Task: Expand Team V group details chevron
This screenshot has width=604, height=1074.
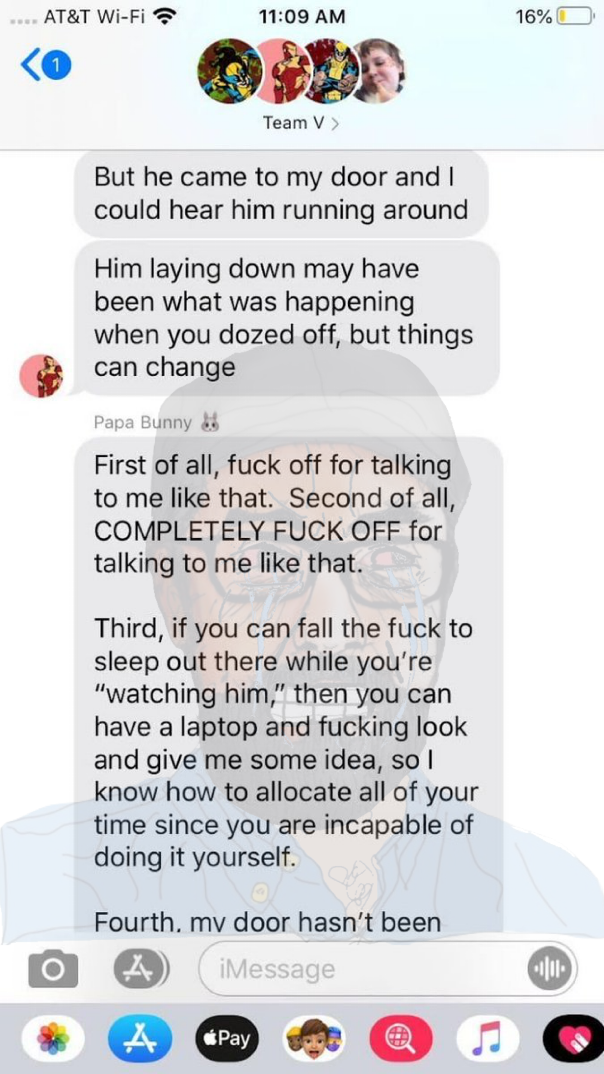Action: tap(336, 124)
